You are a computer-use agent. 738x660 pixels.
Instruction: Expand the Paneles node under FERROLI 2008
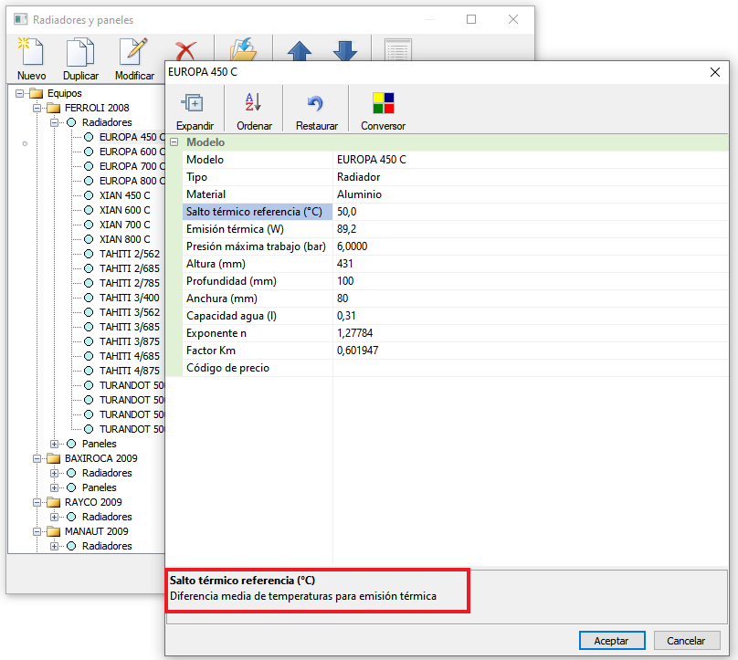coord(55,444)
